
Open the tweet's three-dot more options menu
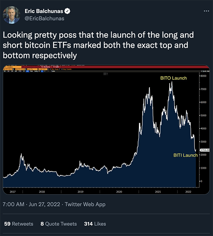point(206,11)
